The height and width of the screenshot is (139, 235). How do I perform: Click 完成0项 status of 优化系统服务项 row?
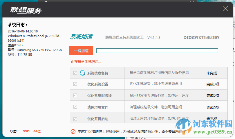tap(213, 96)
